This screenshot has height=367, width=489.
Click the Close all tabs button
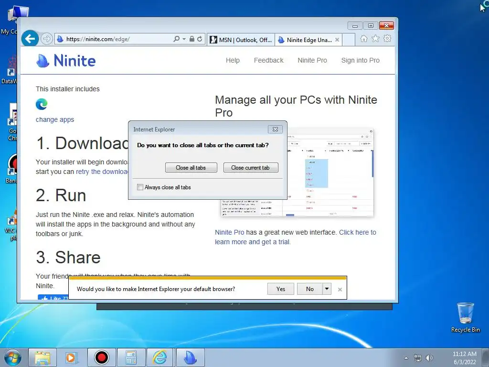tap(191, 168)
